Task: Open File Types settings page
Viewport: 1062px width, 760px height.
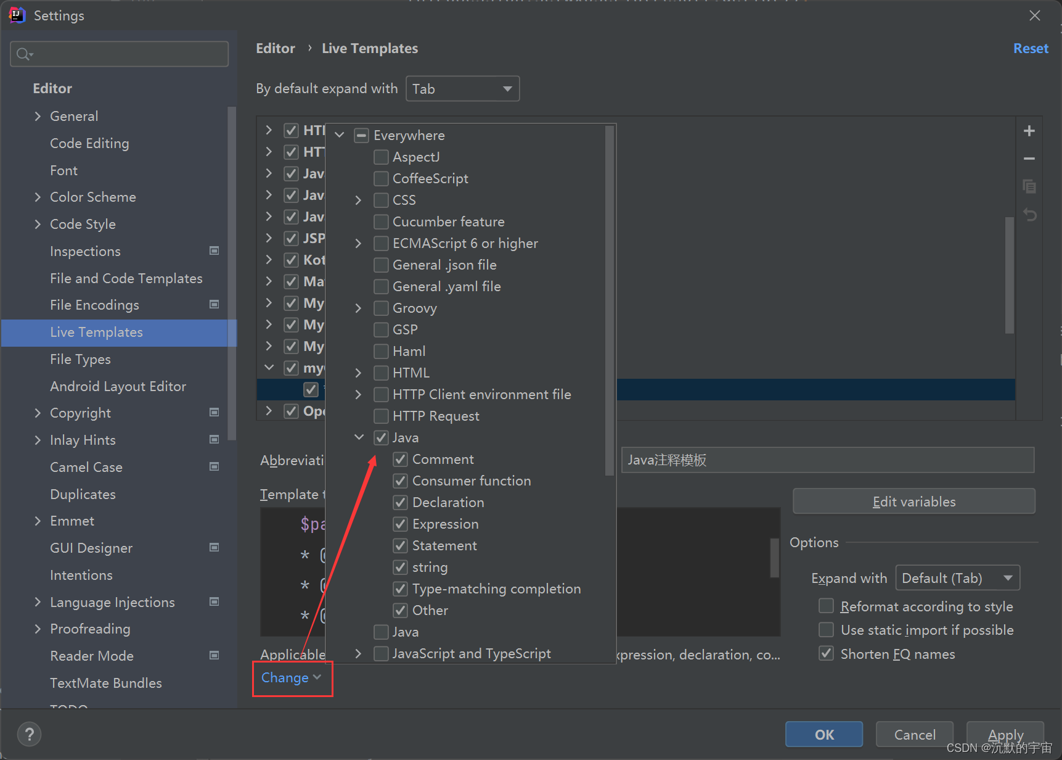Action: click(80, 359)
